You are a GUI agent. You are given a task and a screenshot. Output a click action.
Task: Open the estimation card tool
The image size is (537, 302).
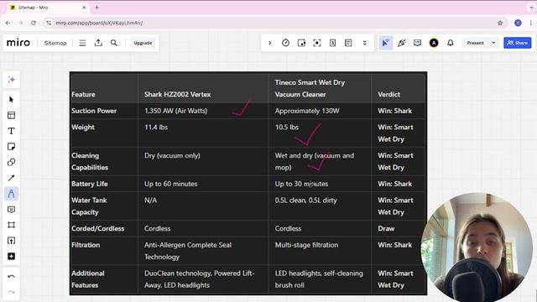(332, 43)
